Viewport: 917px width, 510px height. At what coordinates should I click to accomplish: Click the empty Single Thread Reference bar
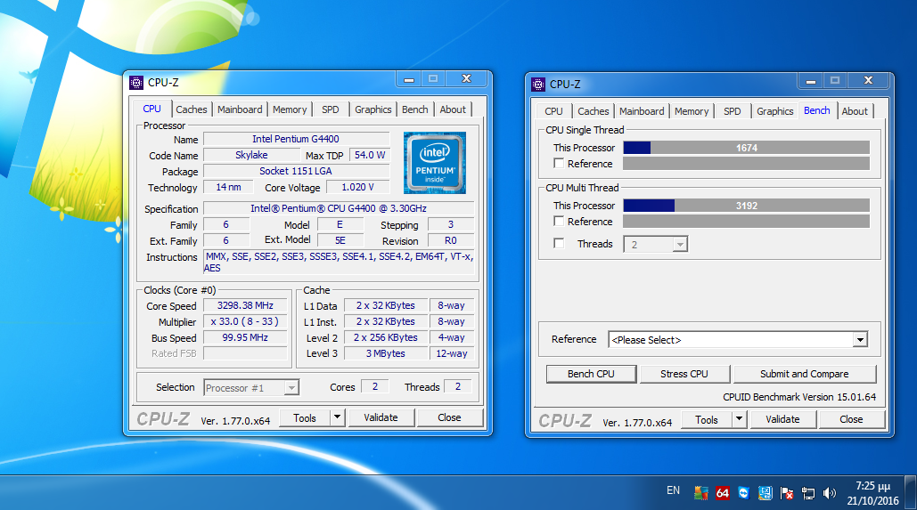click(x=746, y=164)
